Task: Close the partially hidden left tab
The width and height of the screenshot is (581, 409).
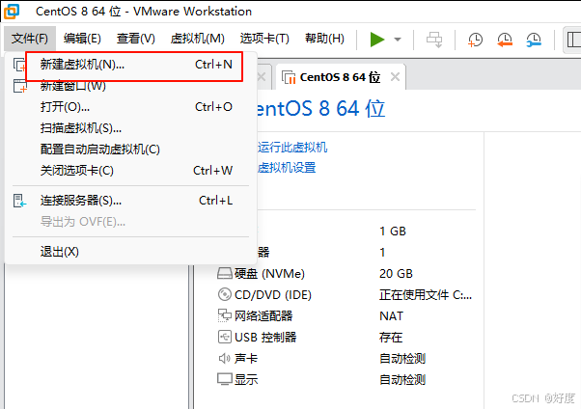Action: coord(262,77)
